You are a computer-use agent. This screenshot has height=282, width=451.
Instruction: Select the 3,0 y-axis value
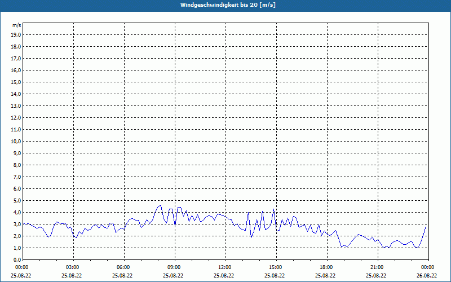coord(17,224)
